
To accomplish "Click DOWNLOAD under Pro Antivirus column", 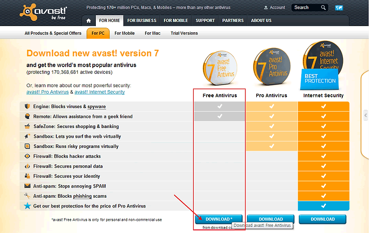I will click(271, 219).
